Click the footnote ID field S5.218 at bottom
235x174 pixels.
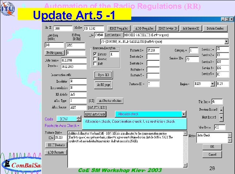[x=61, y=137]
